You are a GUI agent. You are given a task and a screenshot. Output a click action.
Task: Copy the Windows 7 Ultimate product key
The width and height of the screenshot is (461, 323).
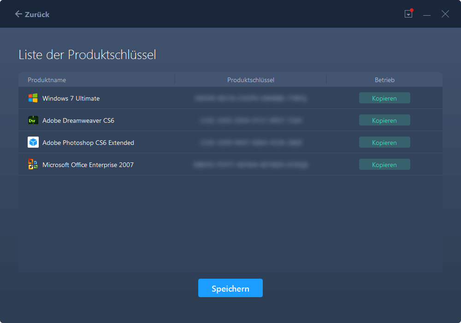pos(384,98)
